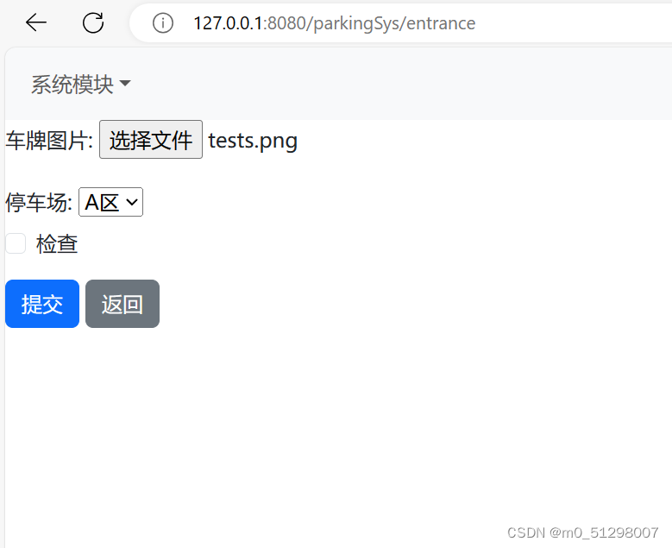Click the tests.png selected file name
The image size is (672, 548).
pyautogui.click(x=253, y=141)
